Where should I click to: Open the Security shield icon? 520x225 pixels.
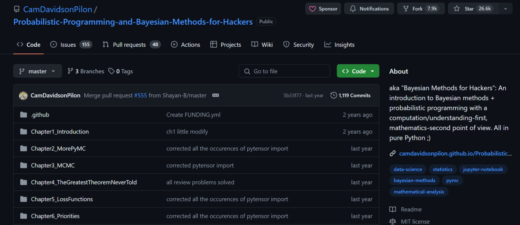click(286, 44)
